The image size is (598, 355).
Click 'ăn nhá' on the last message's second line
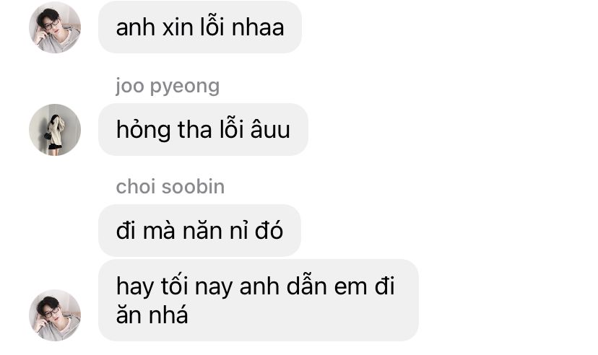pos(152,315)
